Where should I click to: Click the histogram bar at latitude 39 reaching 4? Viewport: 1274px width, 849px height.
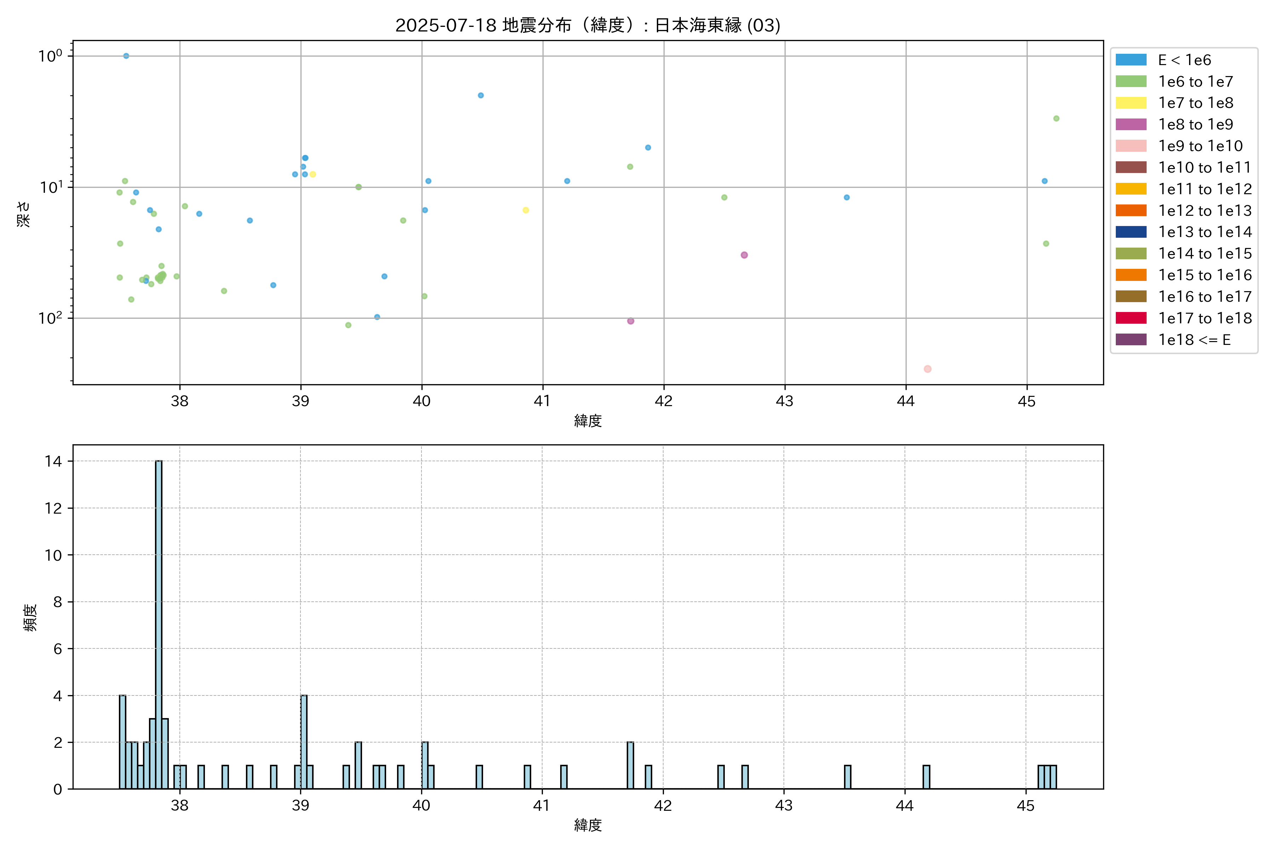point(304,742)
